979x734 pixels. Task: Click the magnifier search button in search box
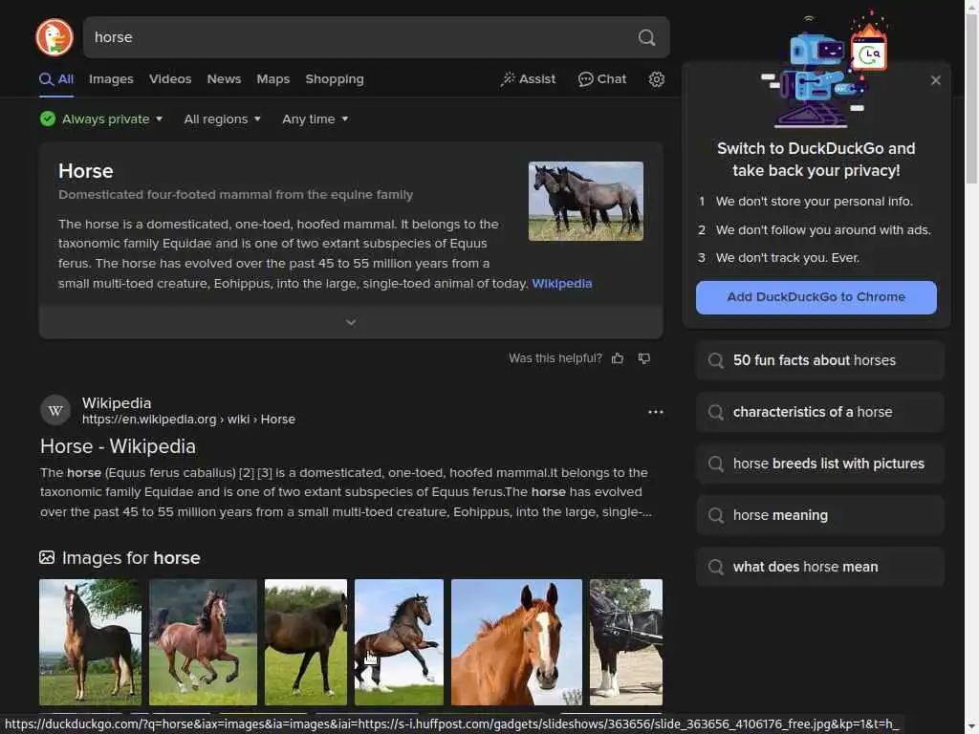tap(646, 37)
